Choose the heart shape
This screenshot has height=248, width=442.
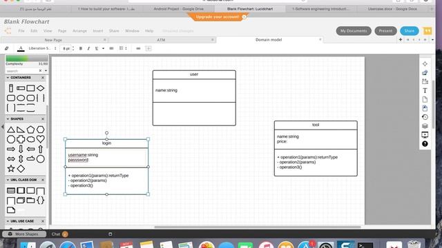[40, 139]
